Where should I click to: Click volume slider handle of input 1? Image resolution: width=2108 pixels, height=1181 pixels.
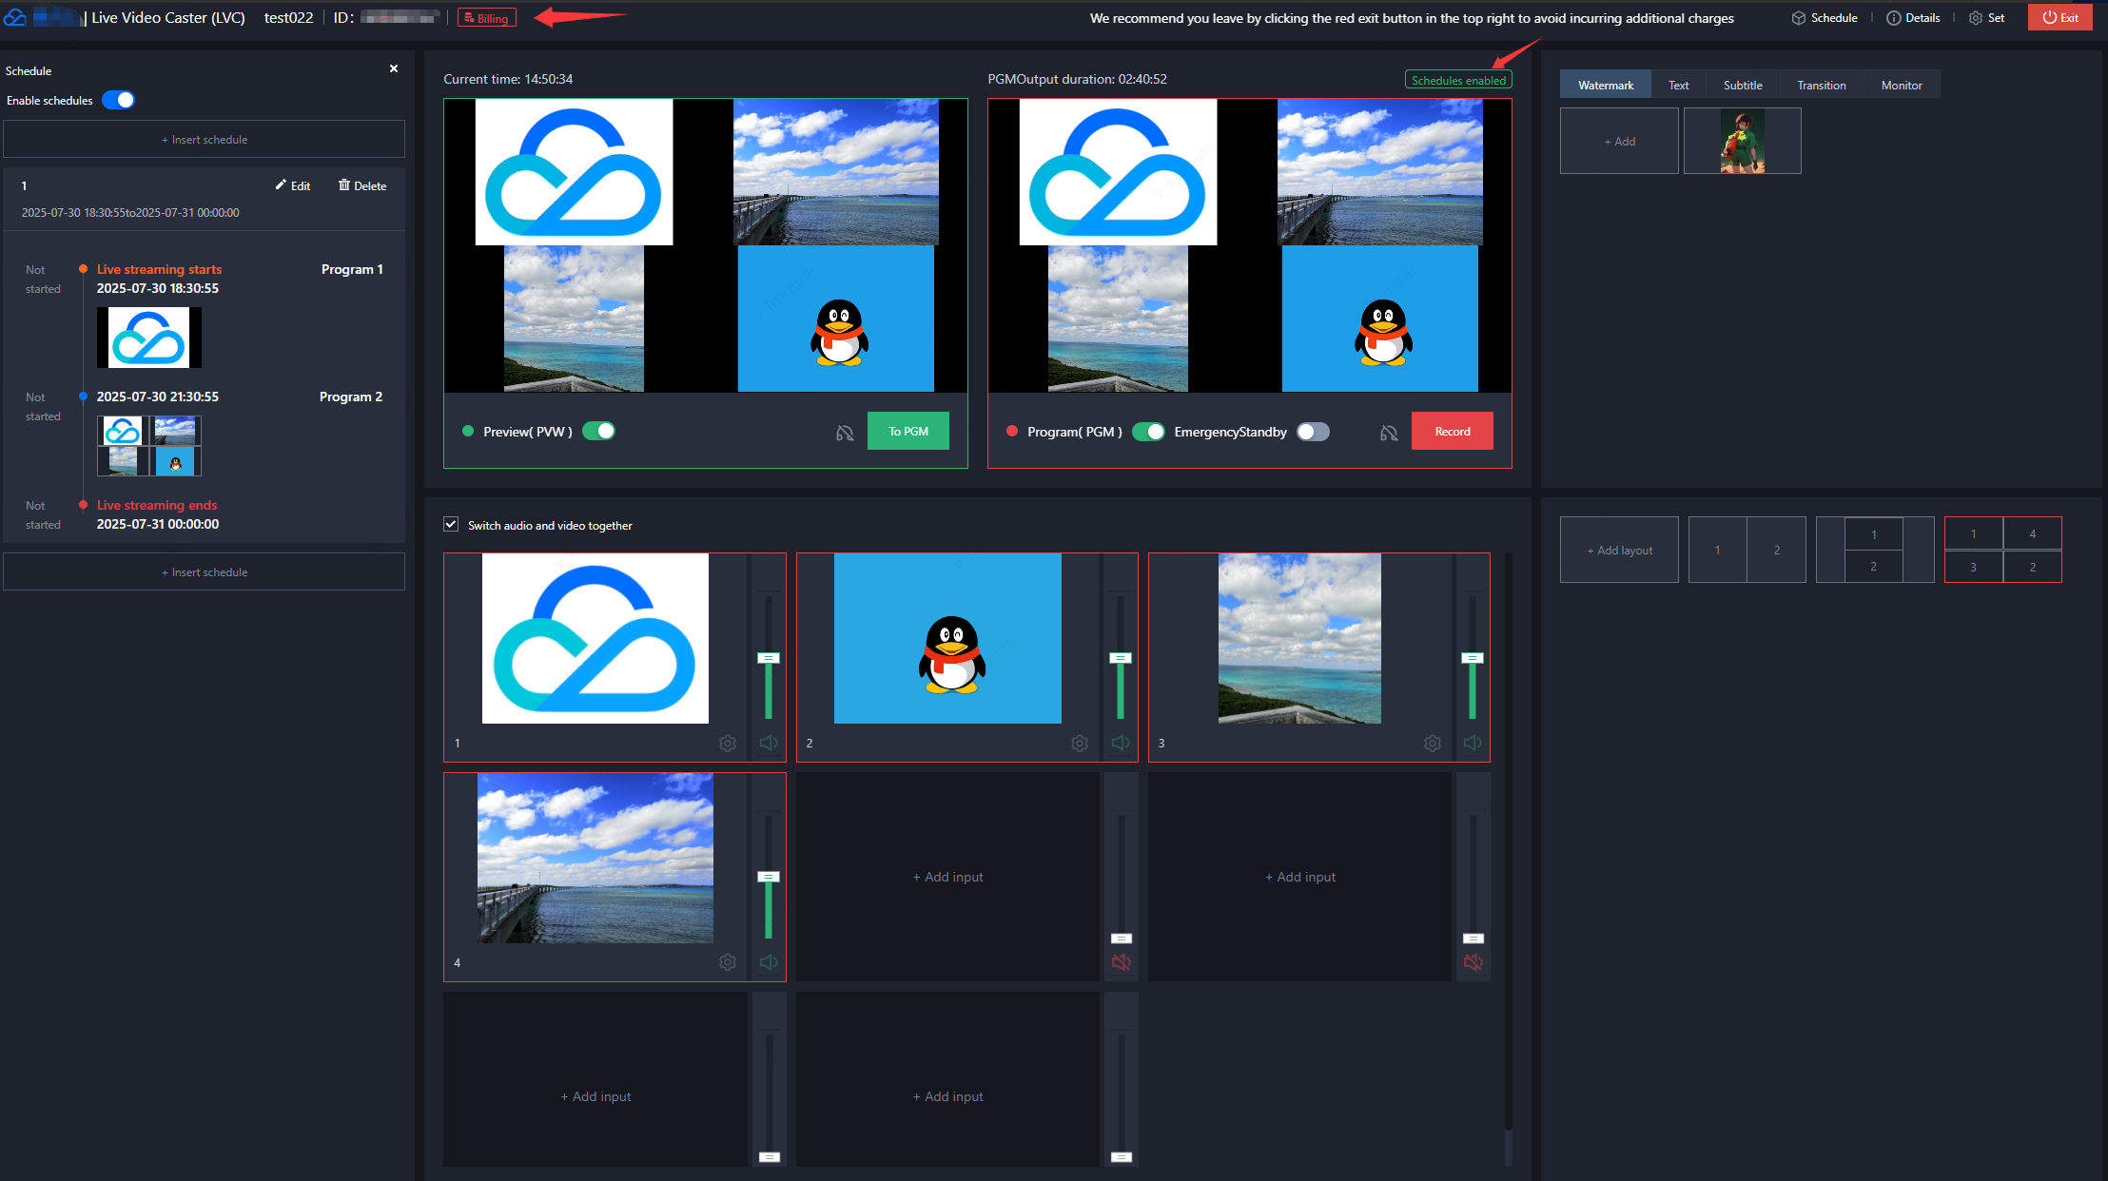[x=768, y=658]
